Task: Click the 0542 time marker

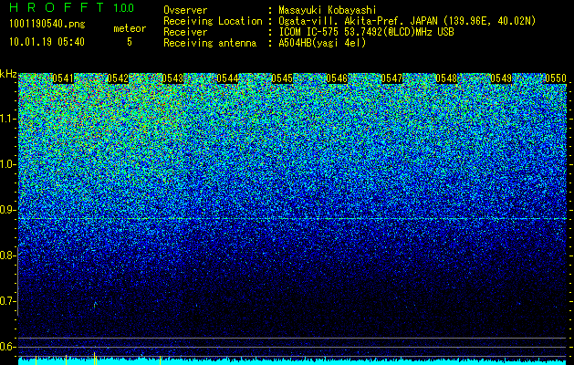Action: 118,78
